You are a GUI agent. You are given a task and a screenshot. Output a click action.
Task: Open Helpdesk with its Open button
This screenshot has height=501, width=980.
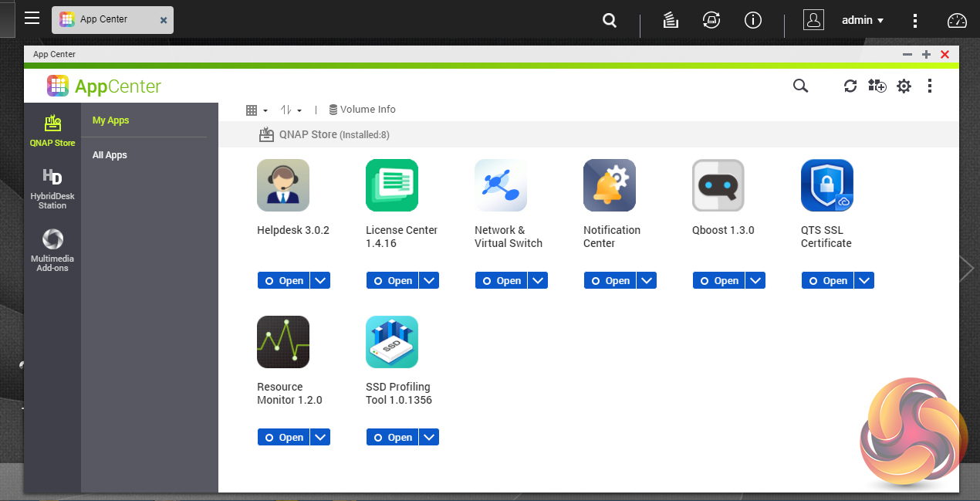click(x=283, y=281)
